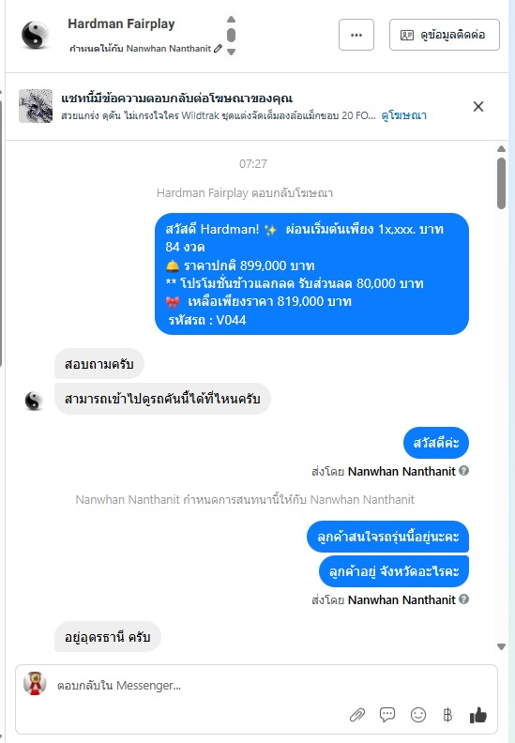Open the three-dots more options menu

[x=356, y=35]
